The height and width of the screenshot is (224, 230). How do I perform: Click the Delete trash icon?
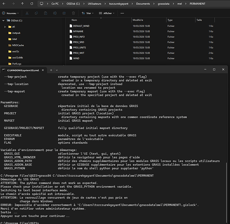[x=73, y=13]
